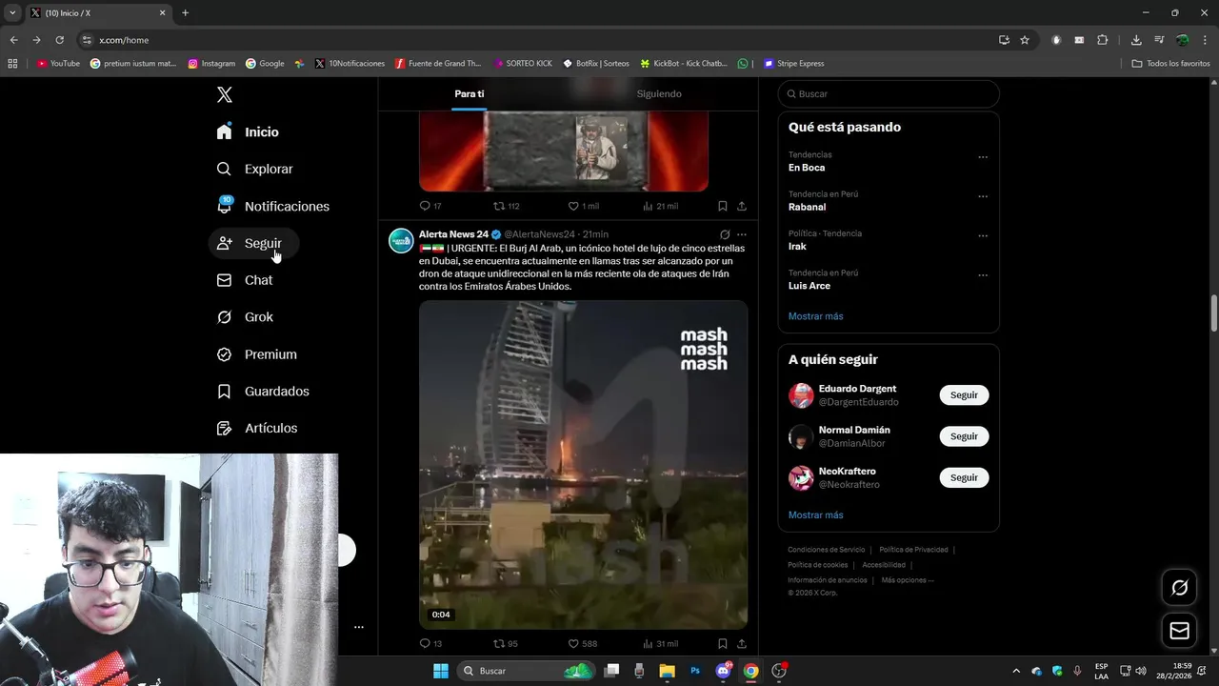
Task: Share the post with 21 mil views
Action: click(x=742, y=206)
